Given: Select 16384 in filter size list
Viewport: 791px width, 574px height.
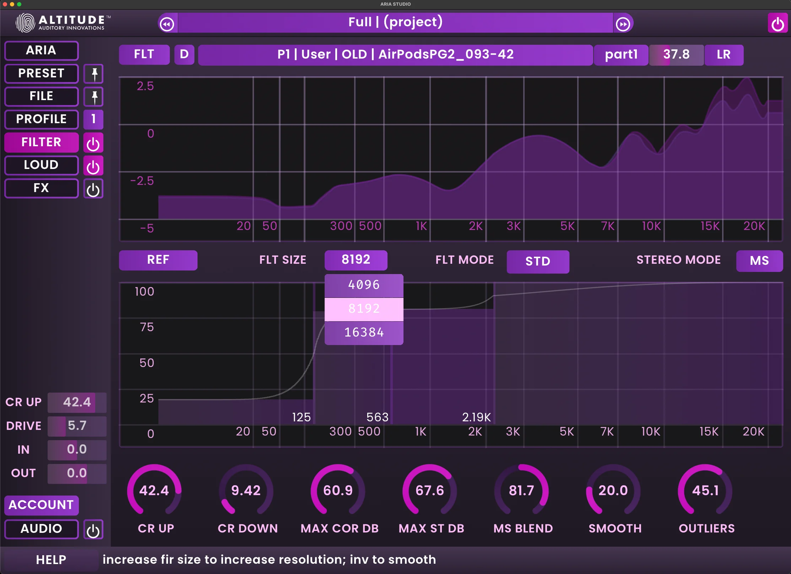Looking at the screenshot, I should click(364, 333).
